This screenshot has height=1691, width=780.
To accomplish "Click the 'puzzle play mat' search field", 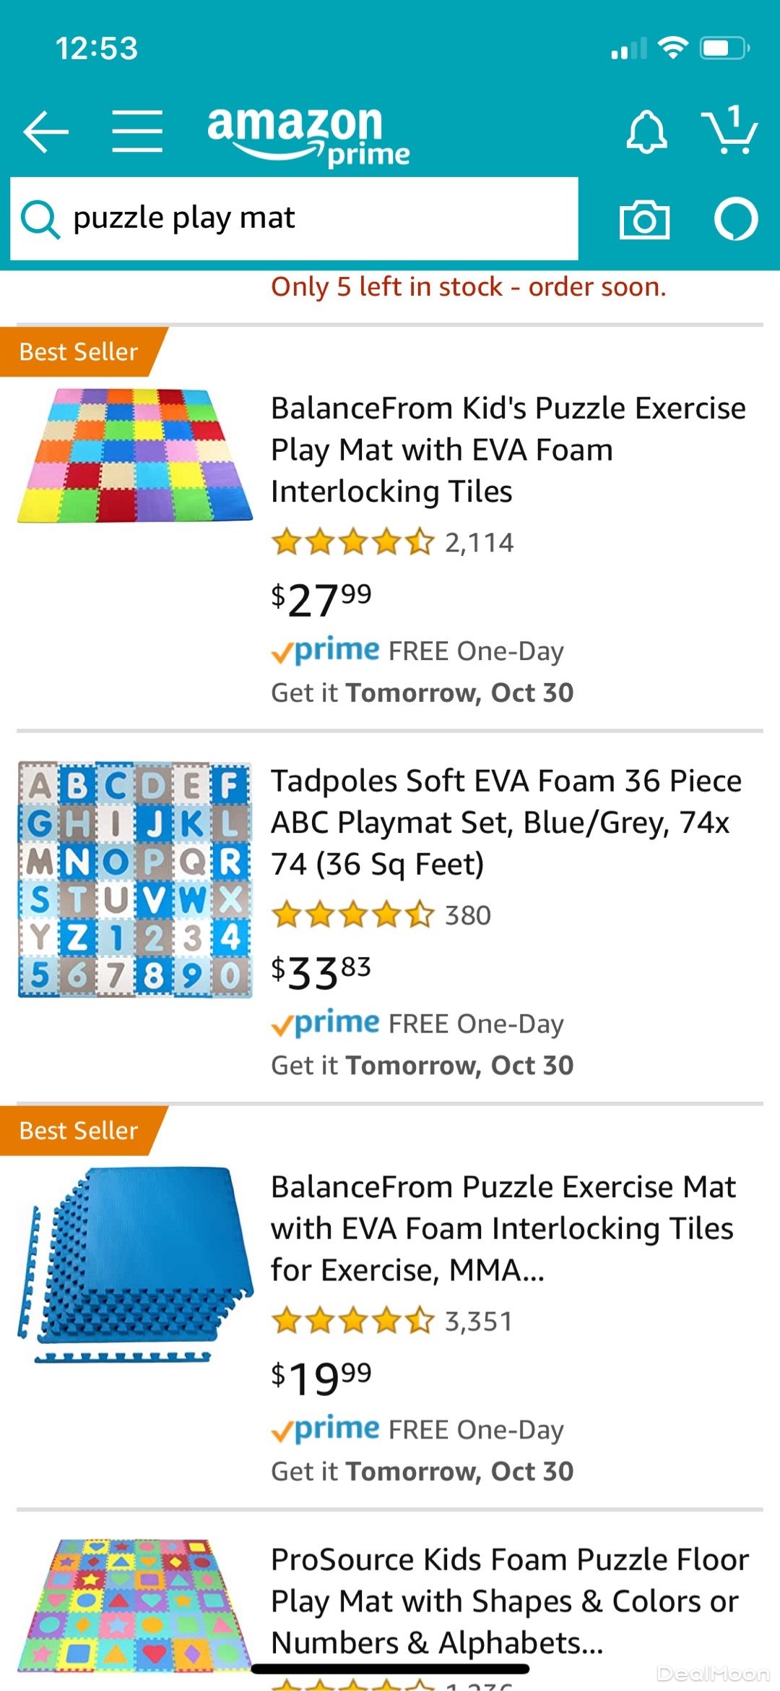I will [318, 218].
